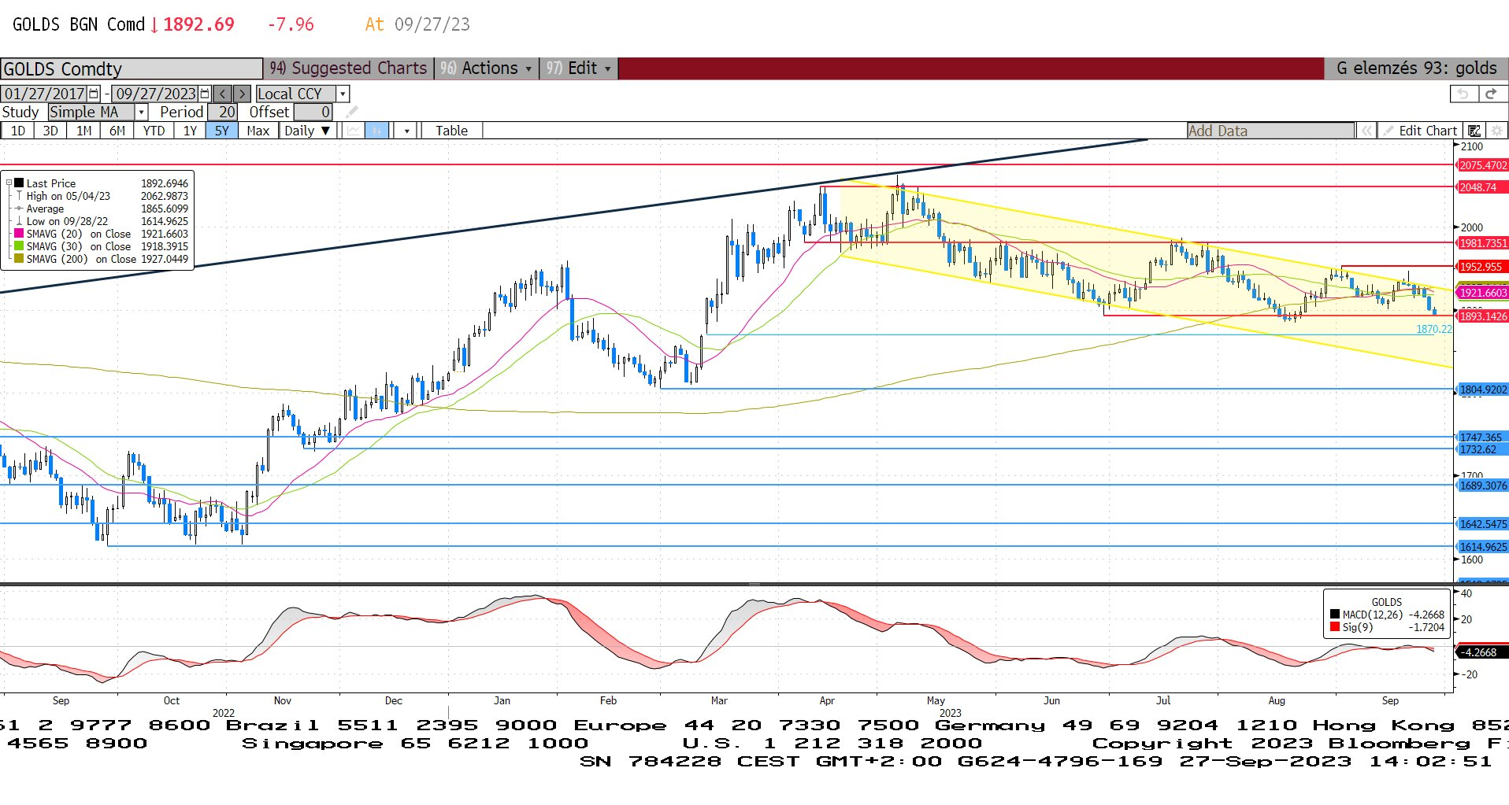The image size is (1509, 805).
Task: Click the Edit Chart button
Action: click(1420, 131)
